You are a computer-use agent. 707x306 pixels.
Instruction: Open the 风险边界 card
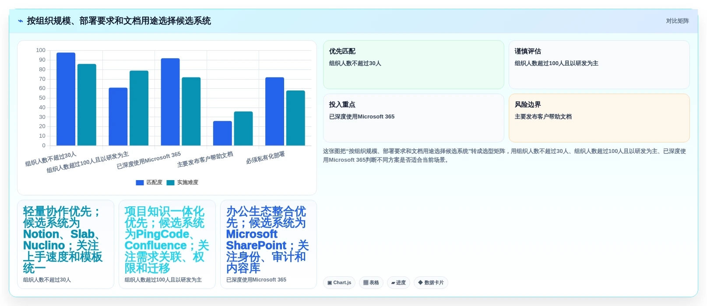(599, 118)
